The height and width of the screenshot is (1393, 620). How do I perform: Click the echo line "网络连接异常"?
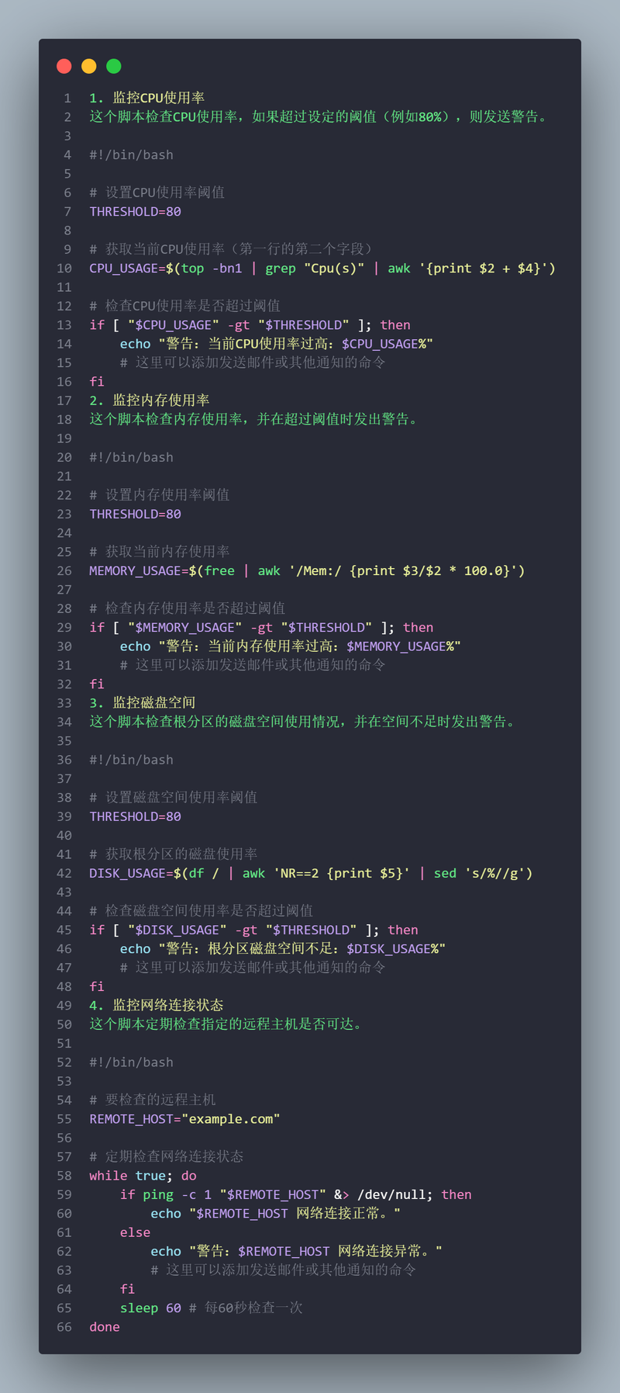(297, 1251)
